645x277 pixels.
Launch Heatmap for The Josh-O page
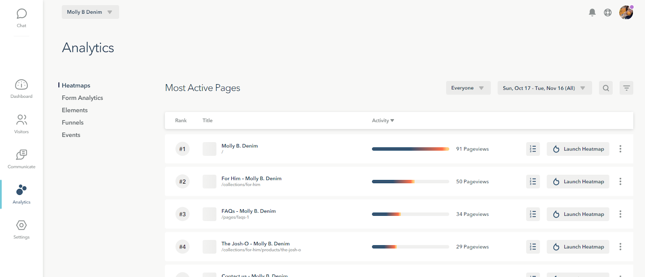click(578, 247)
